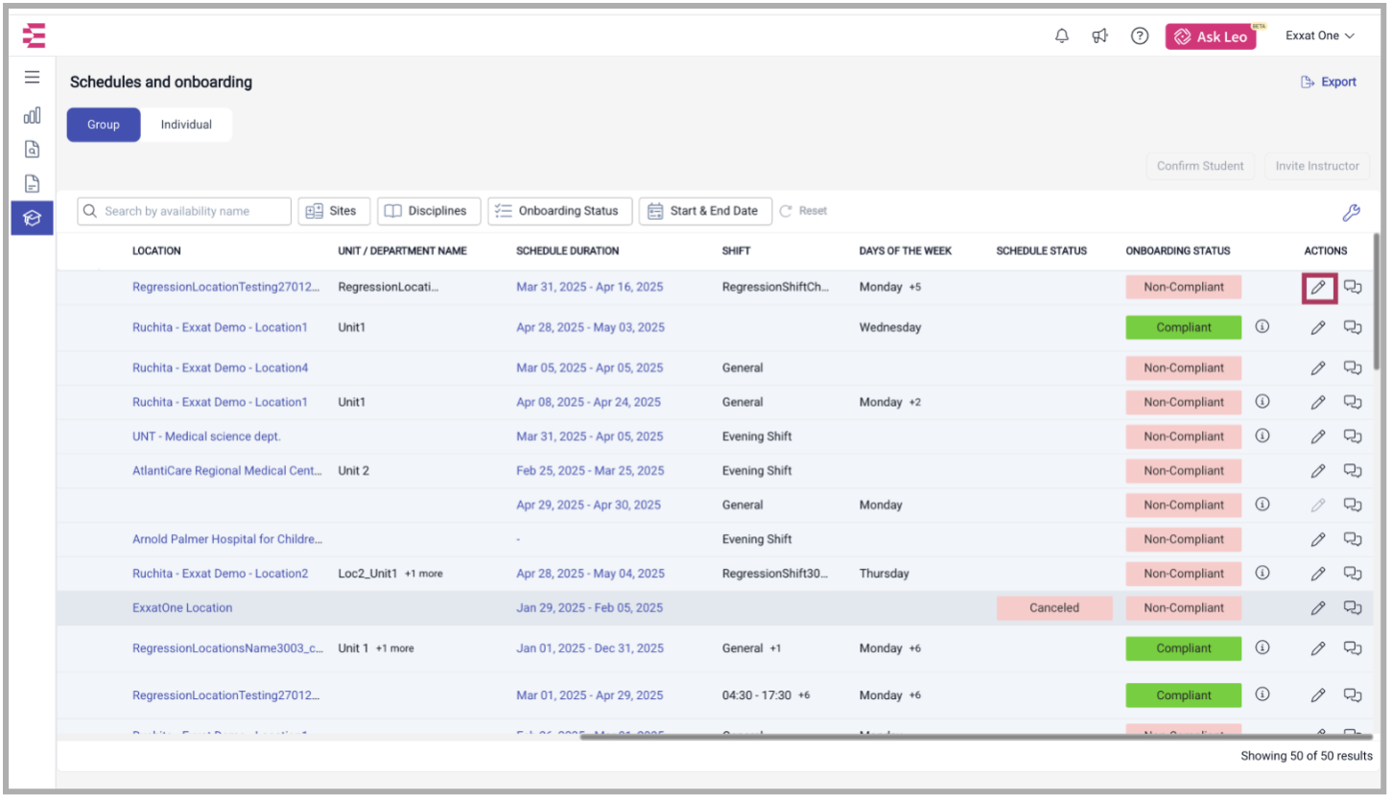Click the search by availability name field
Viewport: 1392px width, 800px height.
pos(185,211)
